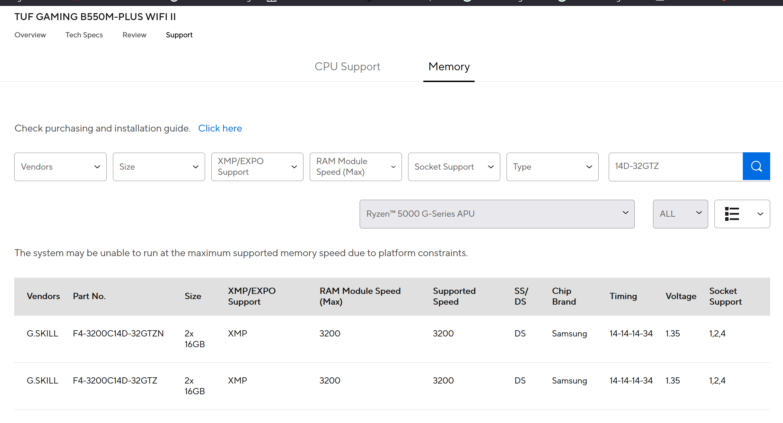The image size is (783, 423).
Task: Open the Vendors filter dropdown
Action: [x=60, y=167]
